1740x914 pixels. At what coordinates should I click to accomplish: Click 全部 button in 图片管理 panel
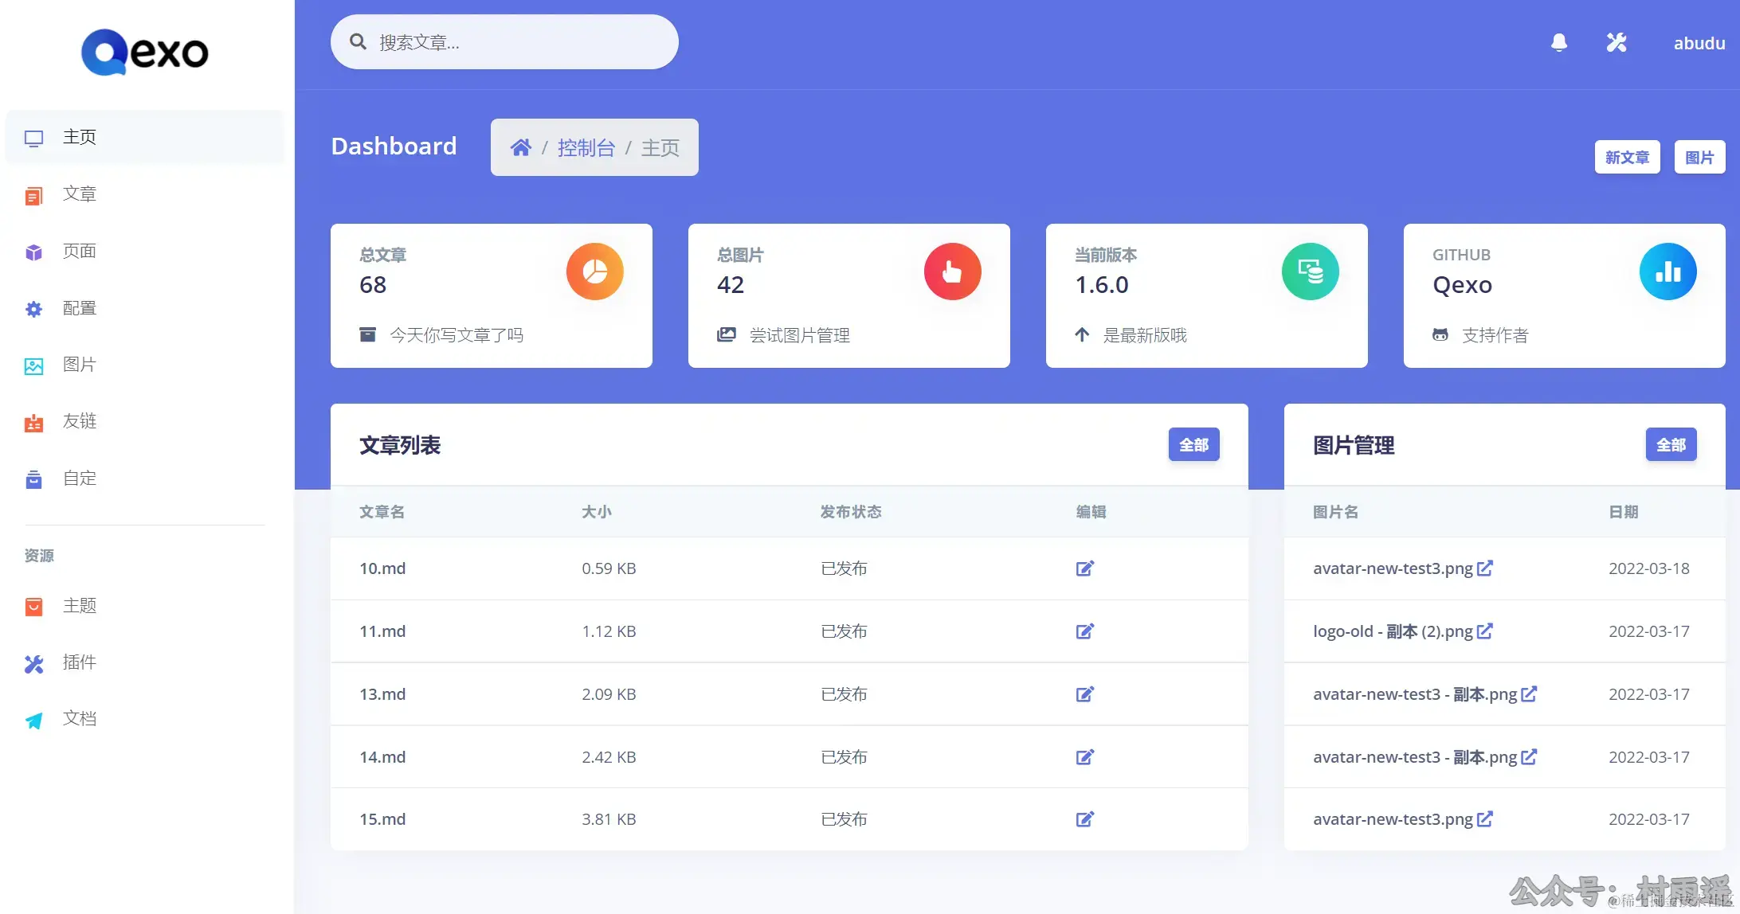[1670, 444]
